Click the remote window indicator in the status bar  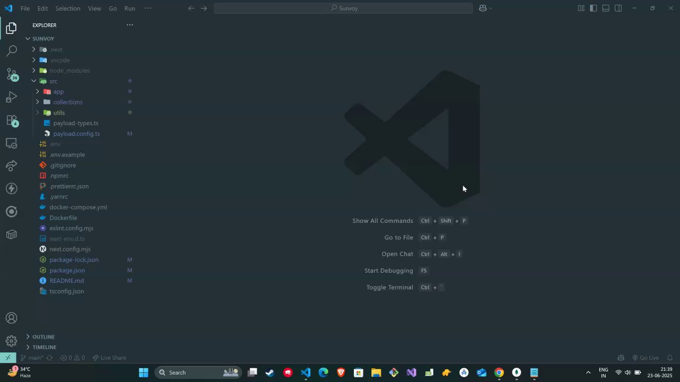tap(8, 358)
